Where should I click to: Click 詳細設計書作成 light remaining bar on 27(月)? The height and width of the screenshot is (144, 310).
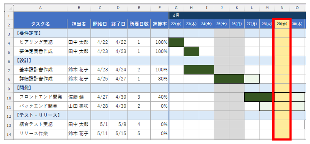(252, 79)
